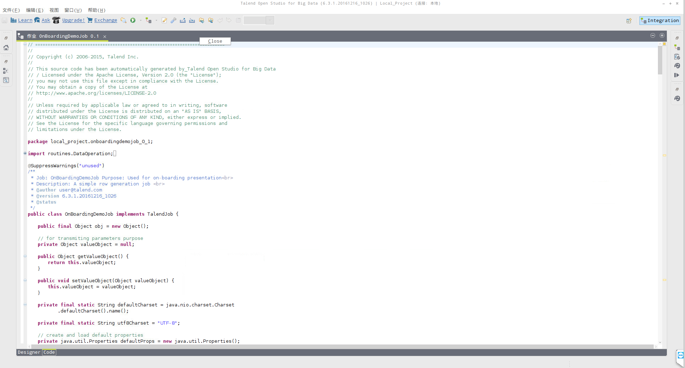685x368 pixels.
Task: Maximize the editor with plus circle icon
Action: pyautogui.click(x=662, y=35)
